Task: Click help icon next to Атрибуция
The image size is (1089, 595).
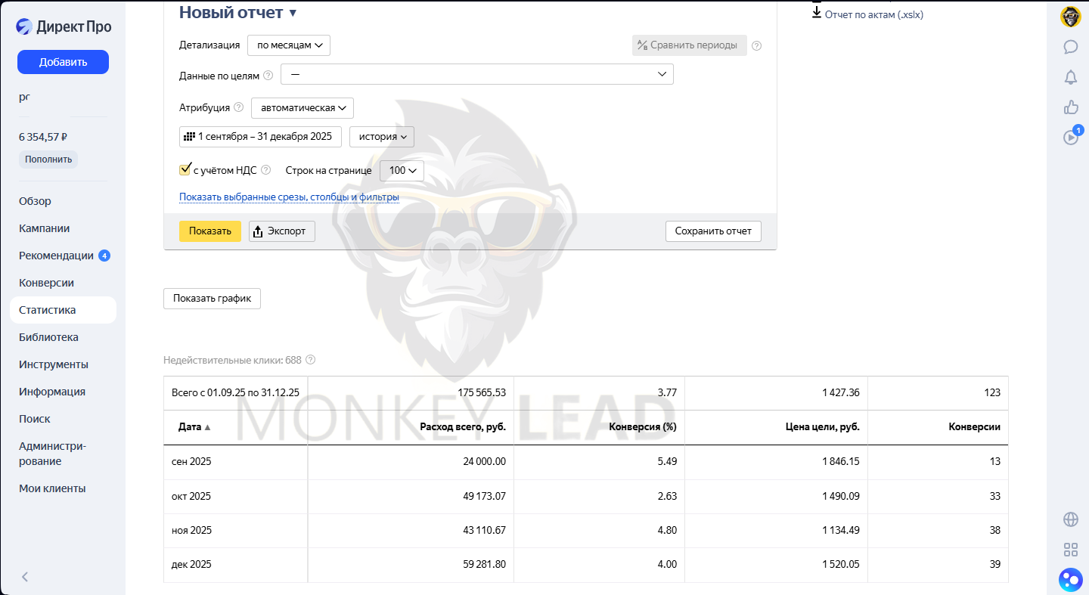Action: pyautogui.click(x=239, y=107)
